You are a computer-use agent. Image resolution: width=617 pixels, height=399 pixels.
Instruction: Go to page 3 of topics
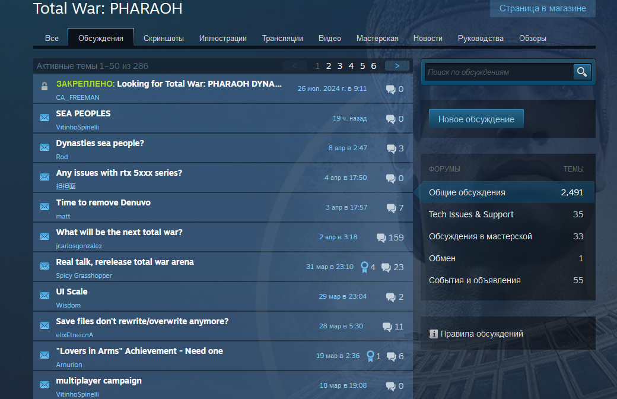click(x=339, y=66)
